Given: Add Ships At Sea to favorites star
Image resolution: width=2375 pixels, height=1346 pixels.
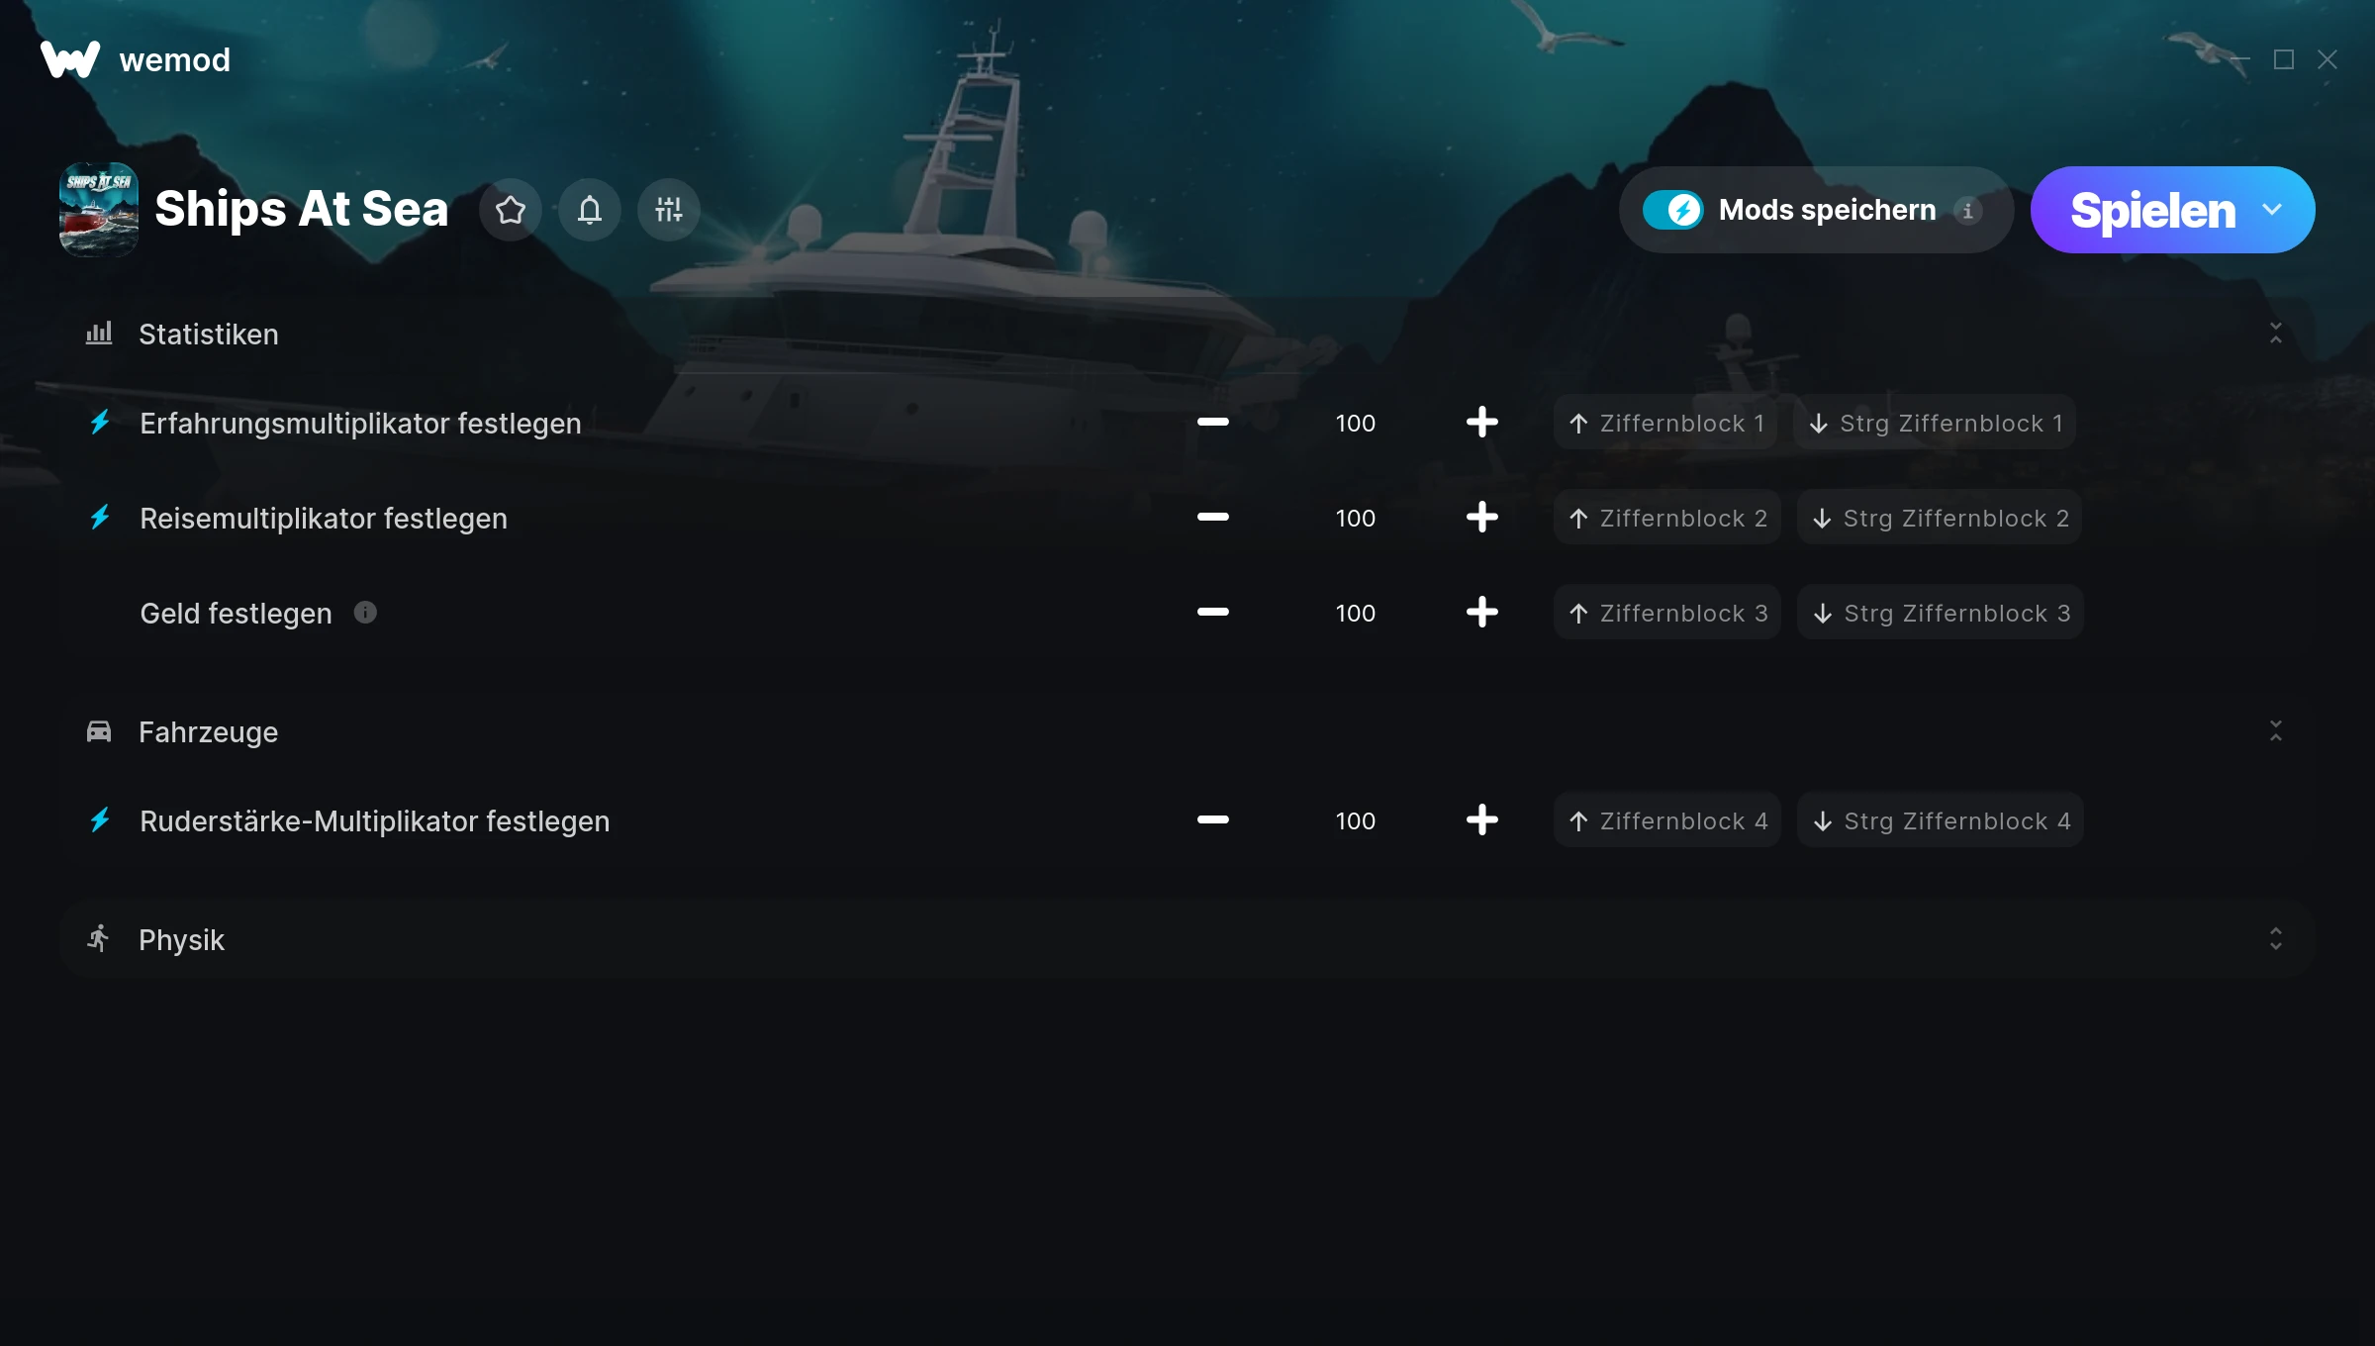Looking at the screenshot, I should [511, 210].
